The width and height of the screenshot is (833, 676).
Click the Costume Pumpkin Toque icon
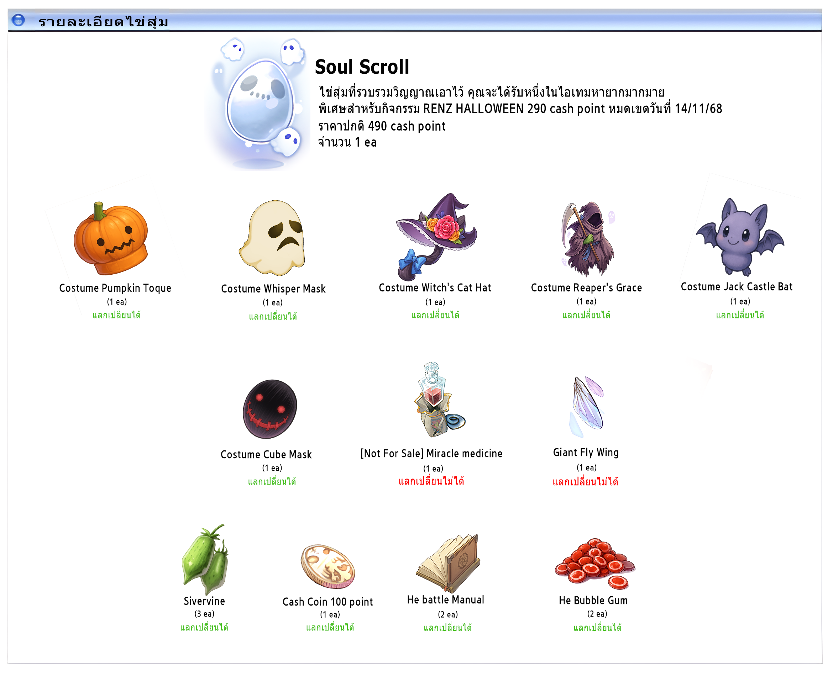click(x=111, y=238)
